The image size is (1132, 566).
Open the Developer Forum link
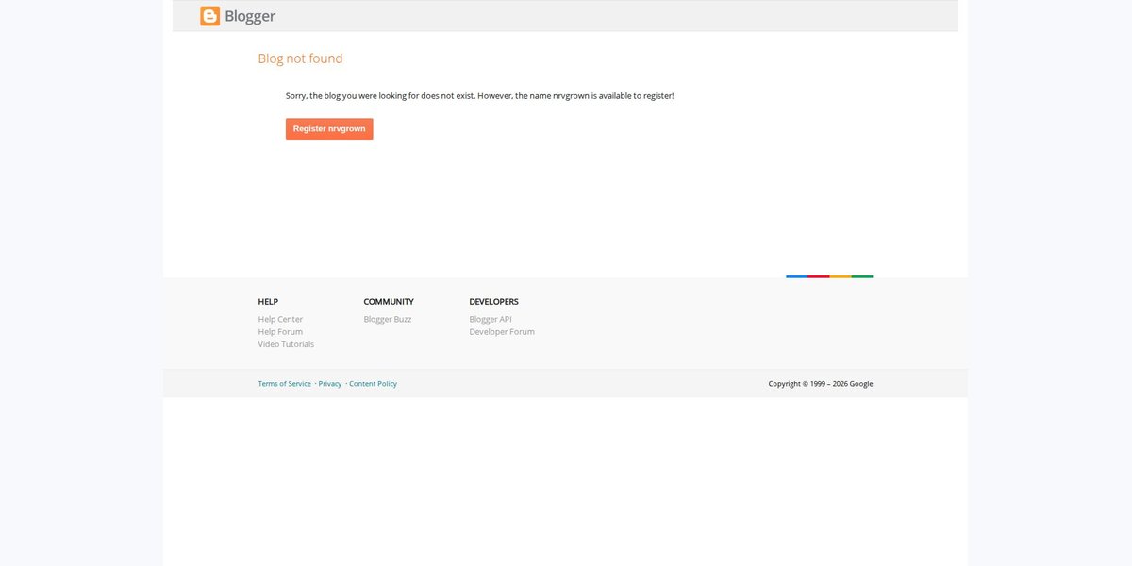pos(502,332)
